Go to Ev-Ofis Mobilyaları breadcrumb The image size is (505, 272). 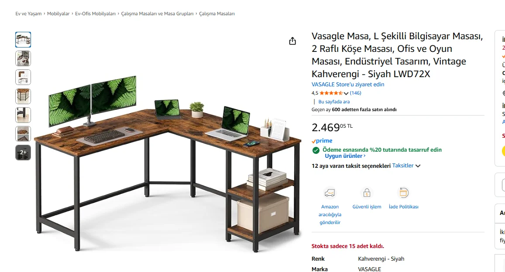click(x=95, y=14)
